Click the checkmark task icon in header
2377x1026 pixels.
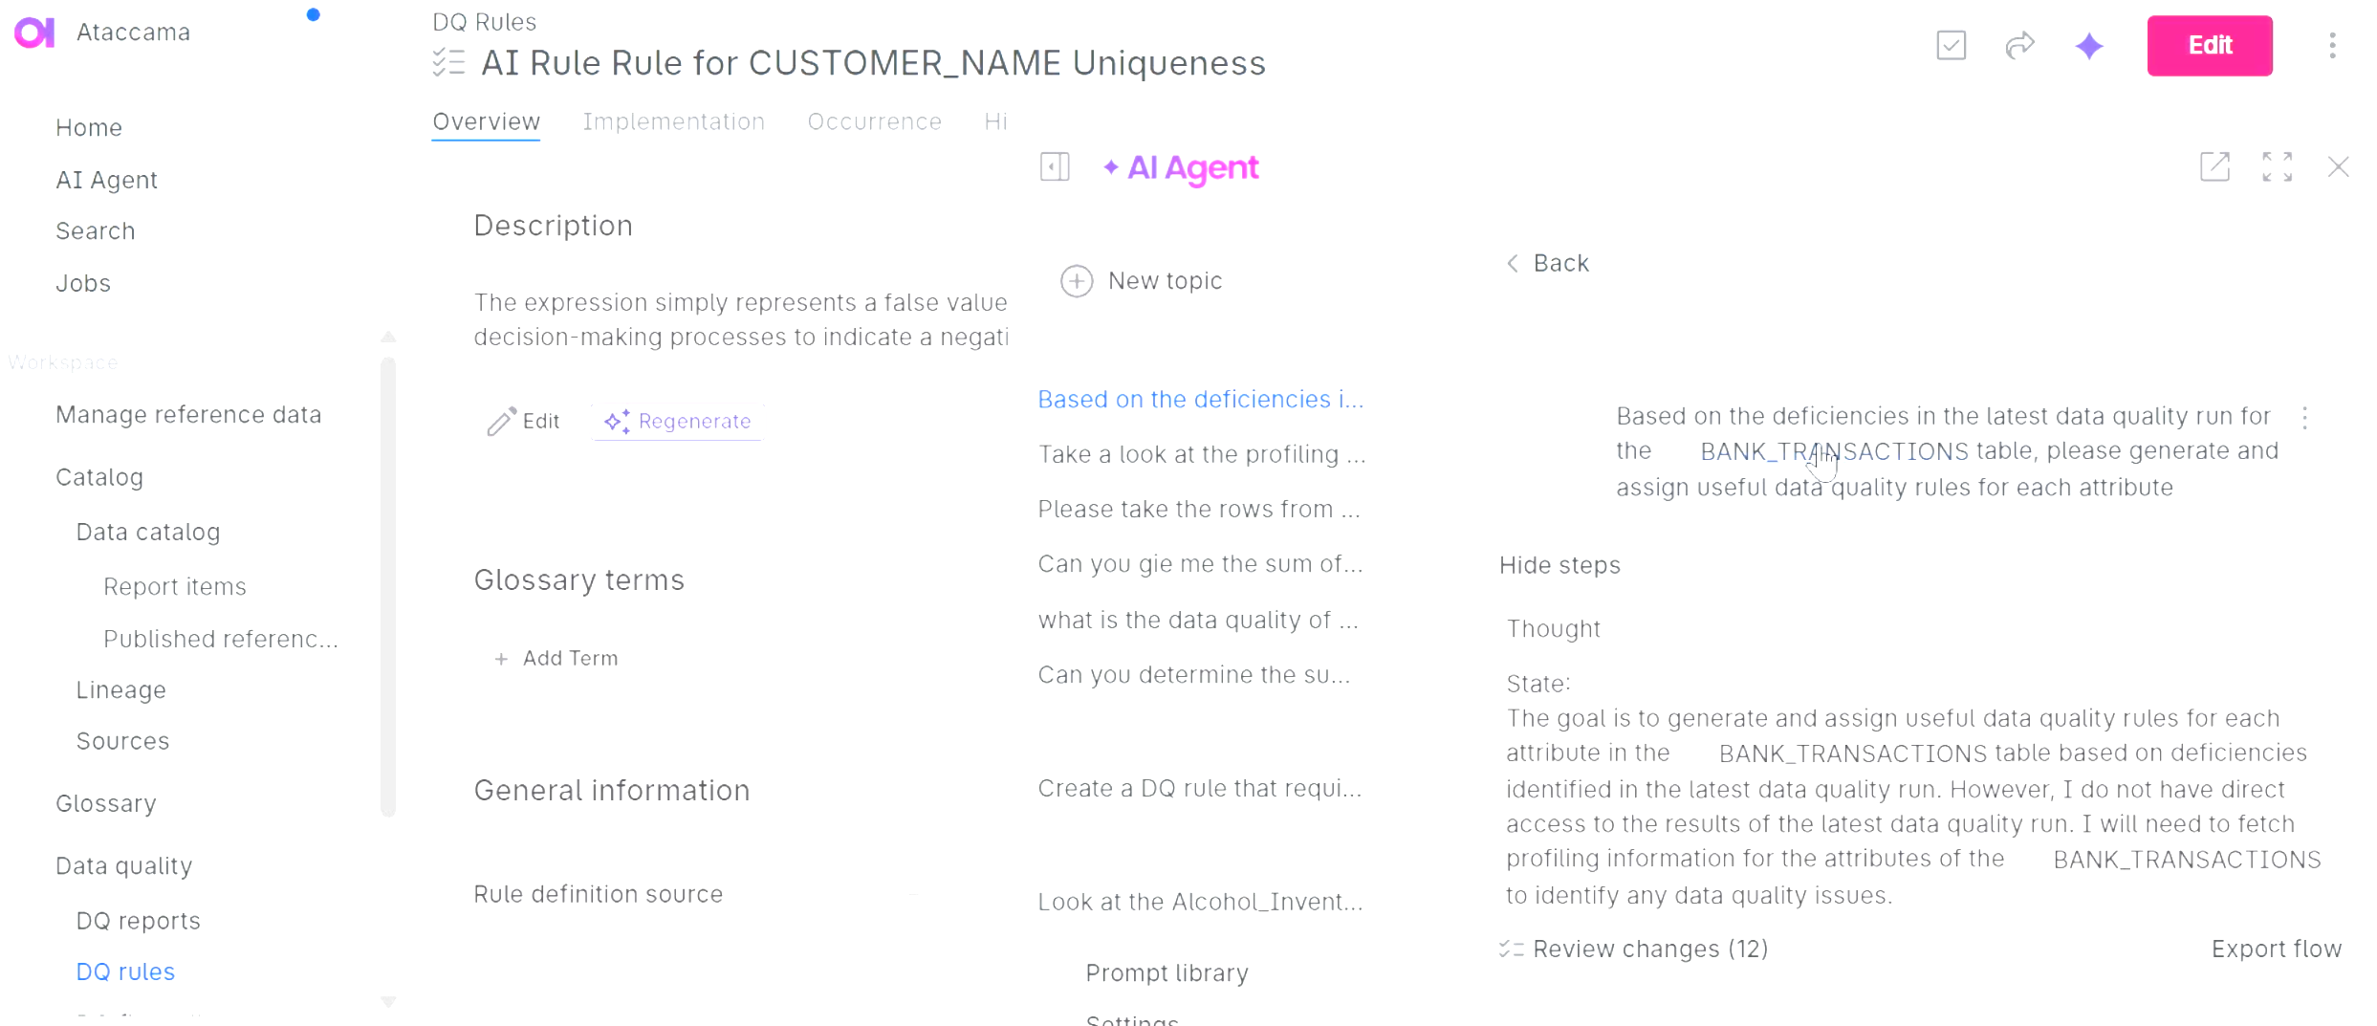[x=1951, y=45]
